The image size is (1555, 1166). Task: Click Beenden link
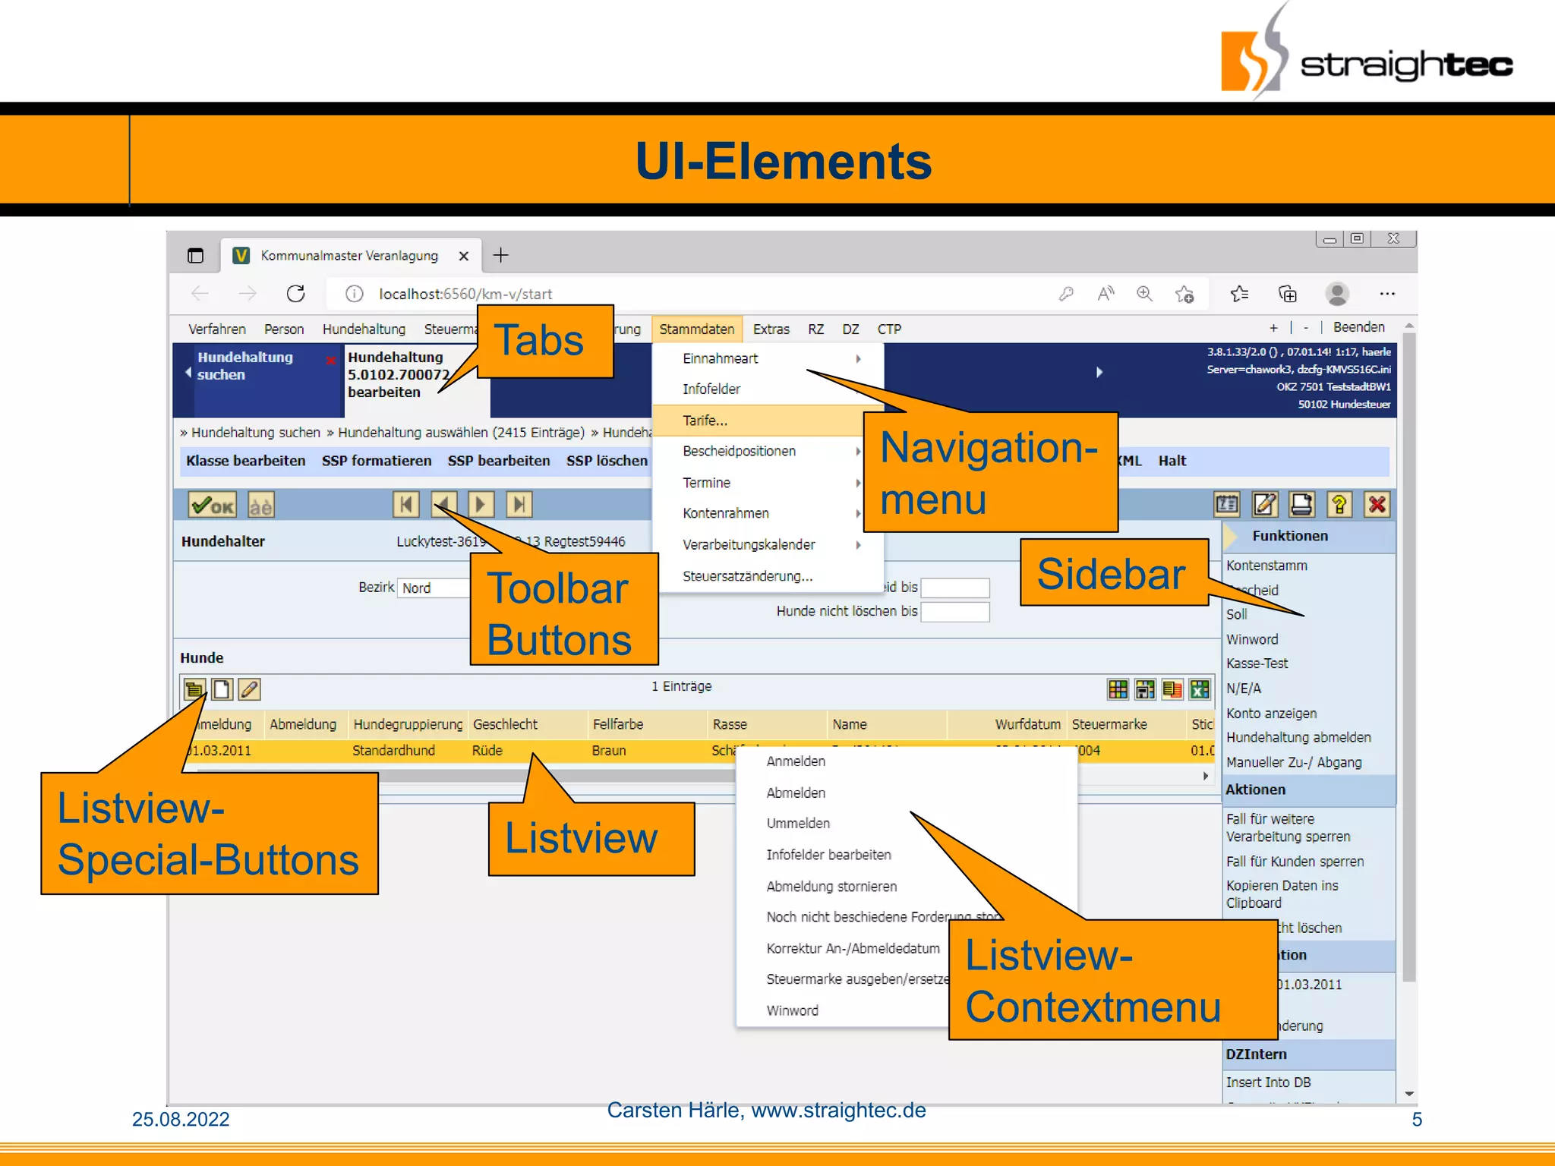1359,327
